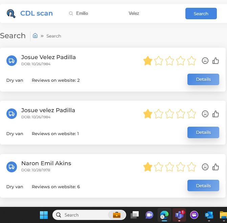The width and height of the screenshot is (227, 223).
Task: Click thumbs up icon for Naron Emil Akins
Action: tap(215, 167)
